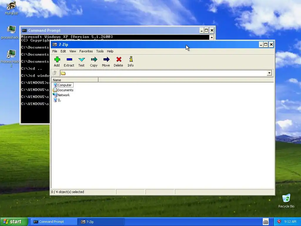This screenshot has height=226, width=301.
Task: Select the \\. item in the list
Action: pos(57,100)
